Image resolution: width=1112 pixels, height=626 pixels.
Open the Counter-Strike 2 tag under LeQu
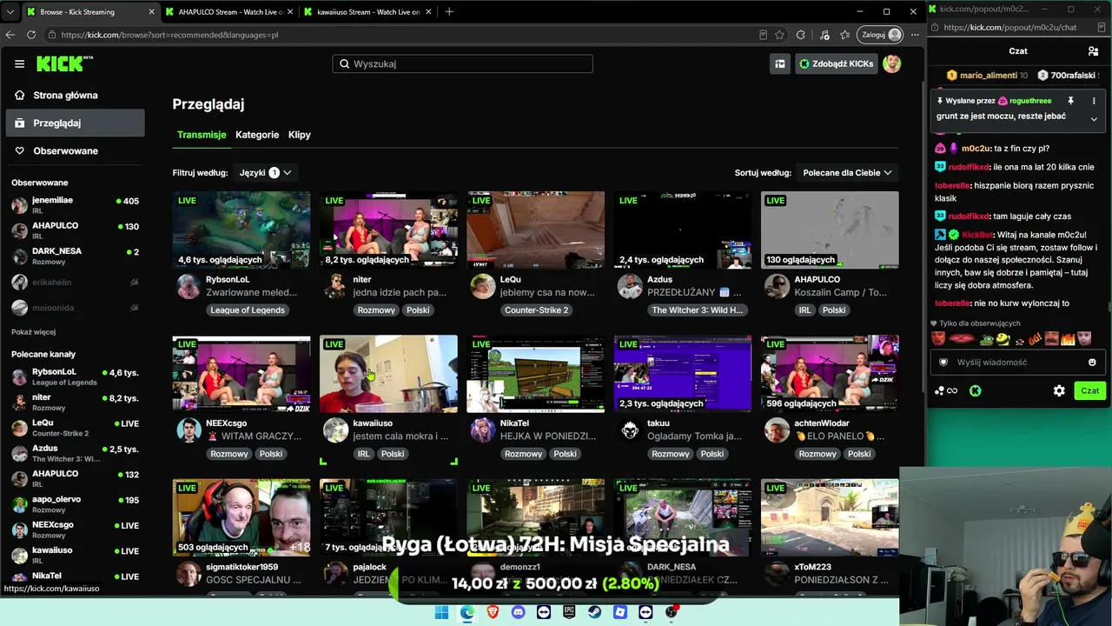point(536,310)
